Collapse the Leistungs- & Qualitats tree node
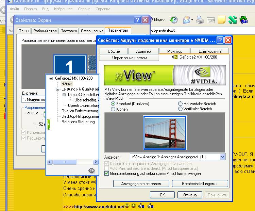255x211 pixels. (57, 89)
